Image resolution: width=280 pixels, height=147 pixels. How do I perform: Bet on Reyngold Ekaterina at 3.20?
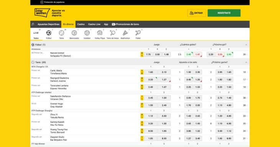[x=150, y=80]
